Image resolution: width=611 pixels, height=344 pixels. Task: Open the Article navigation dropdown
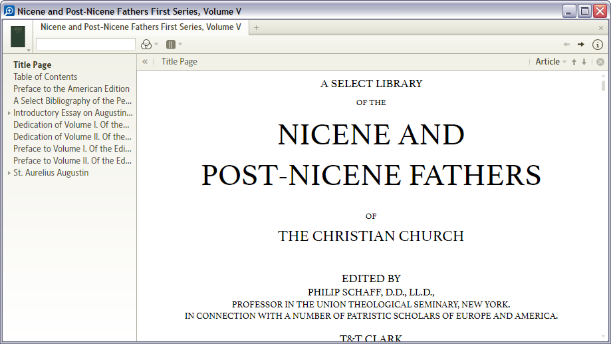point(550,62)
